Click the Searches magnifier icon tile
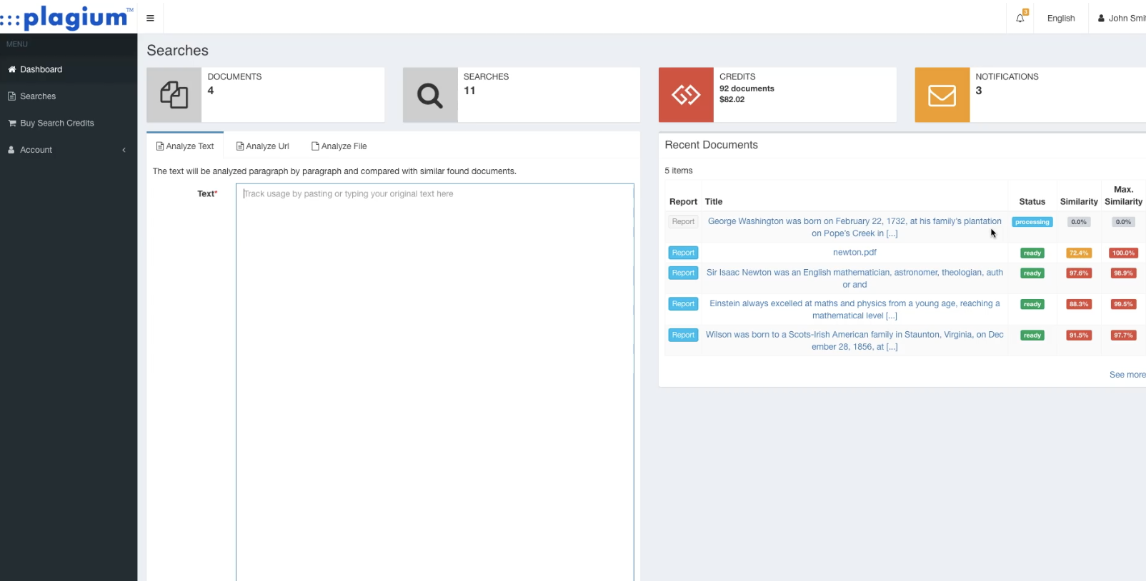Screen dimensions: 1146x581 click(430, 95)
